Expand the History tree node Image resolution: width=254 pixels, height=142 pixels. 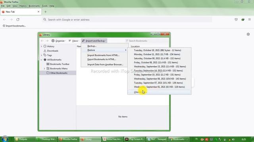point(41,47)
